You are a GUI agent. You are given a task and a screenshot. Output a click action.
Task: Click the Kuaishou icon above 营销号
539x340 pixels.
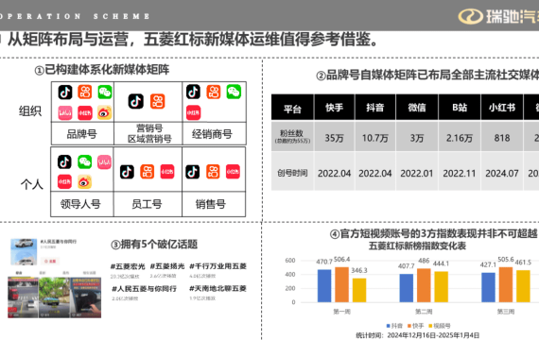point(157,101)
